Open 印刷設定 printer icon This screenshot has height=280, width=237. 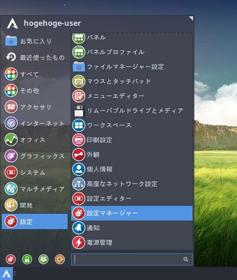[x=78, y=140]
